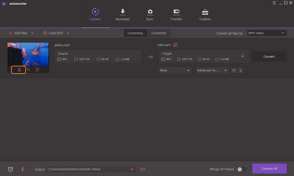Open the None subtitle dropdown
The image size is (294, 176).
175,70
